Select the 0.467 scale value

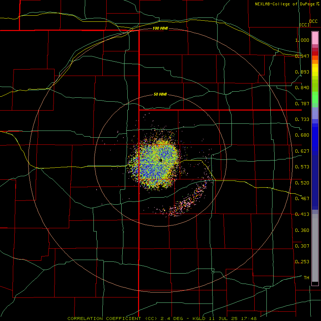[x=302, y=199]
